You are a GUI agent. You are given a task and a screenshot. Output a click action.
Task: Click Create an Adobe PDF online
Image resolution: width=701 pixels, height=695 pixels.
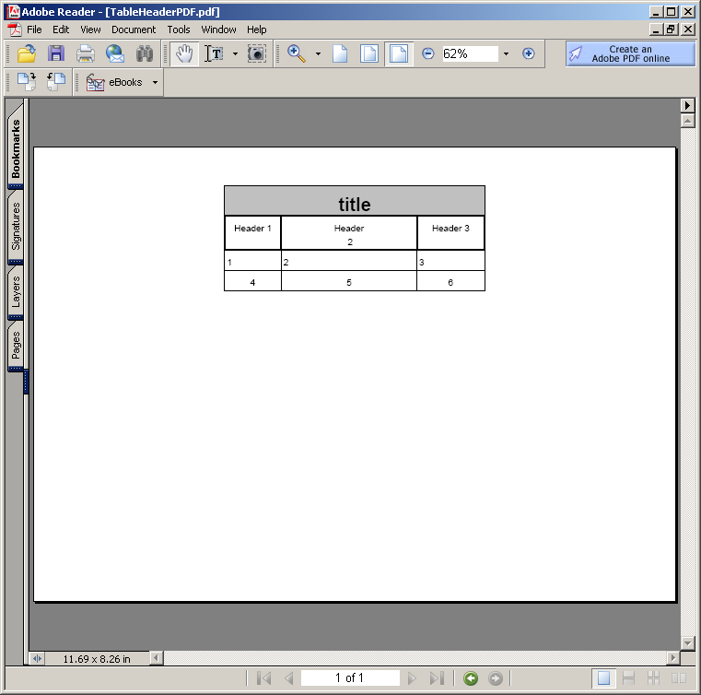pyautogui.click(x=630, y=53)
